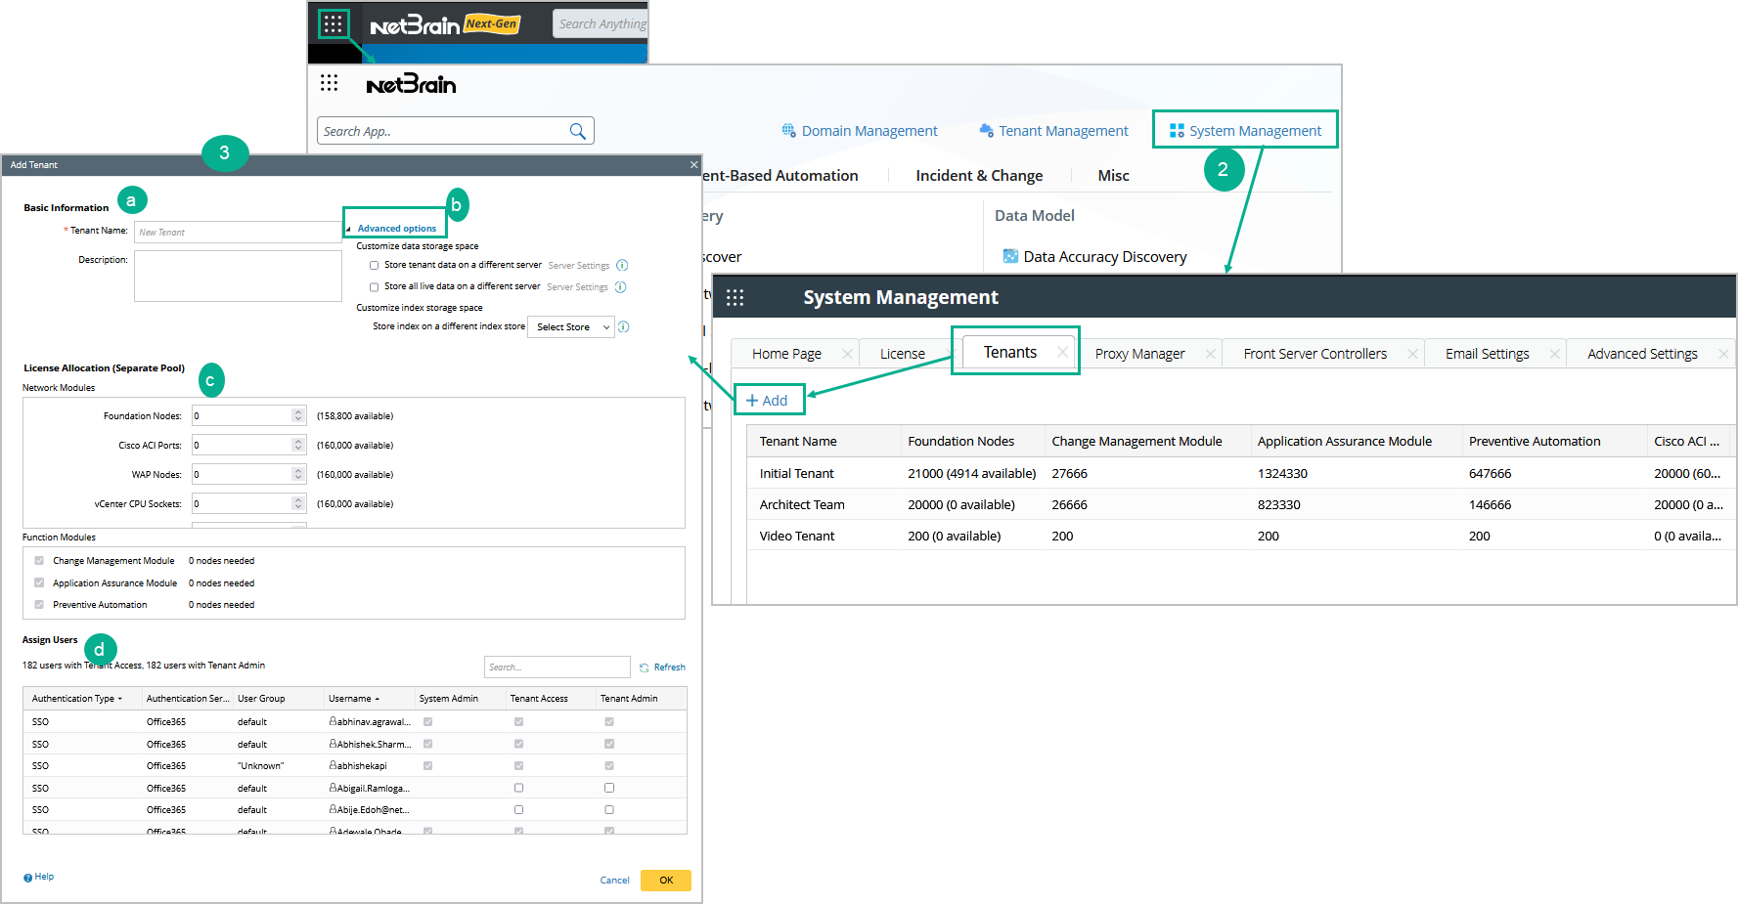Sort by Authentication Type column arrow
The height and width of the screenshot is (904, 1738).
tap(120, 699)
